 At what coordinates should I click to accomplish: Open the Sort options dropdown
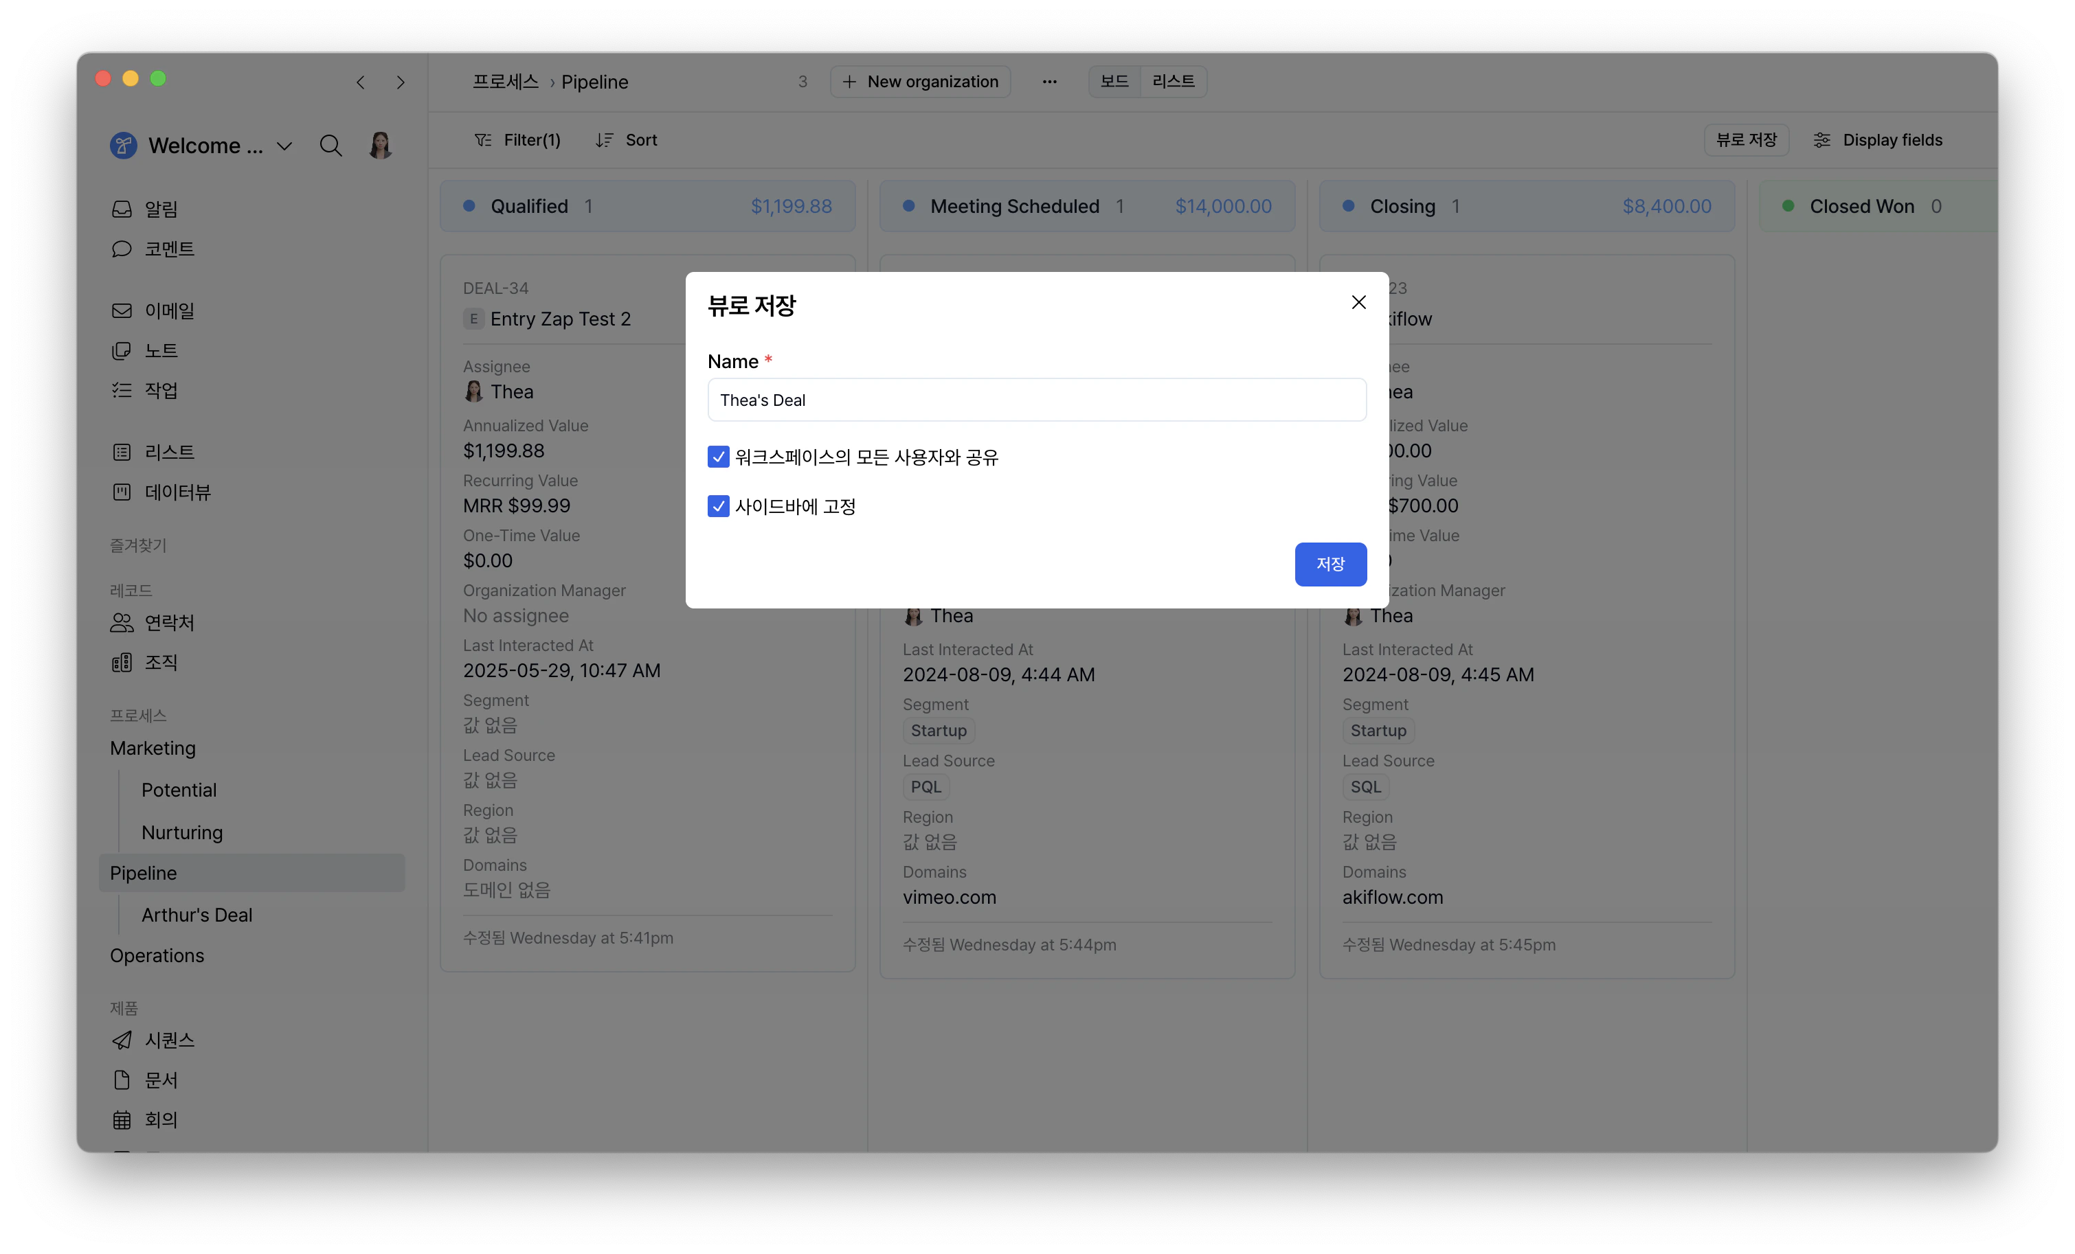(626, 141)
